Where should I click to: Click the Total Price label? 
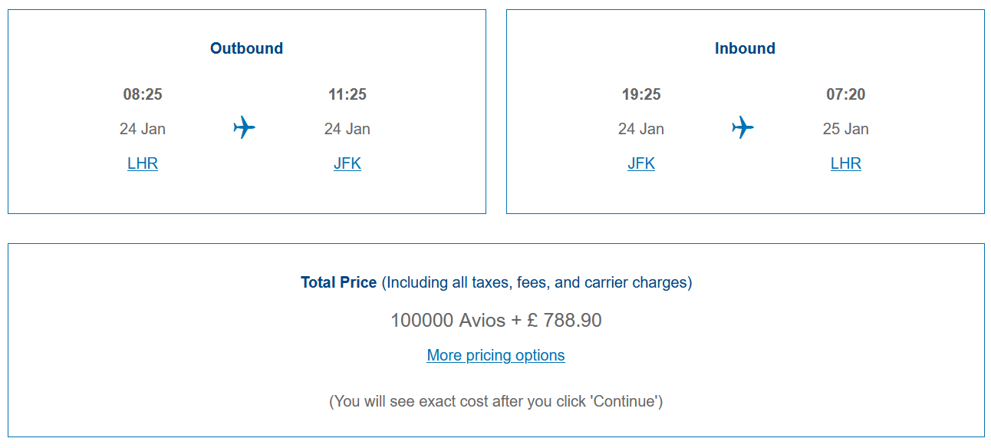pyautogui.click(x=339, y=282)
